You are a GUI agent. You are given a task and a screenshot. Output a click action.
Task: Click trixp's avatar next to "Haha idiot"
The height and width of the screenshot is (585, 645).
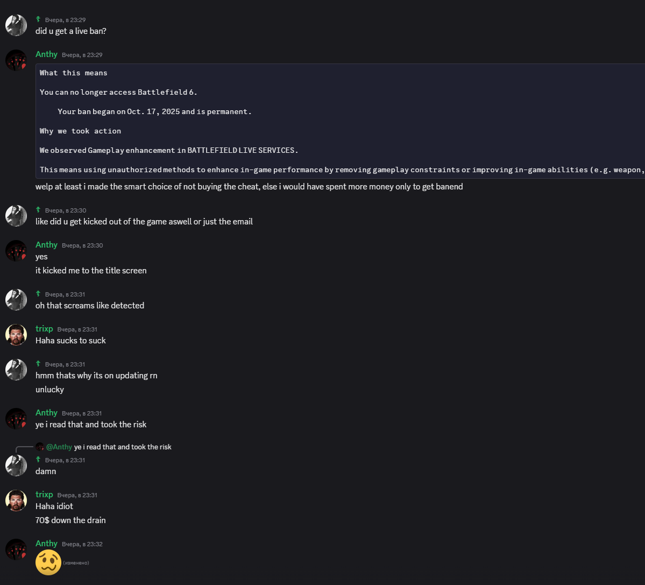tap(16, 501)
